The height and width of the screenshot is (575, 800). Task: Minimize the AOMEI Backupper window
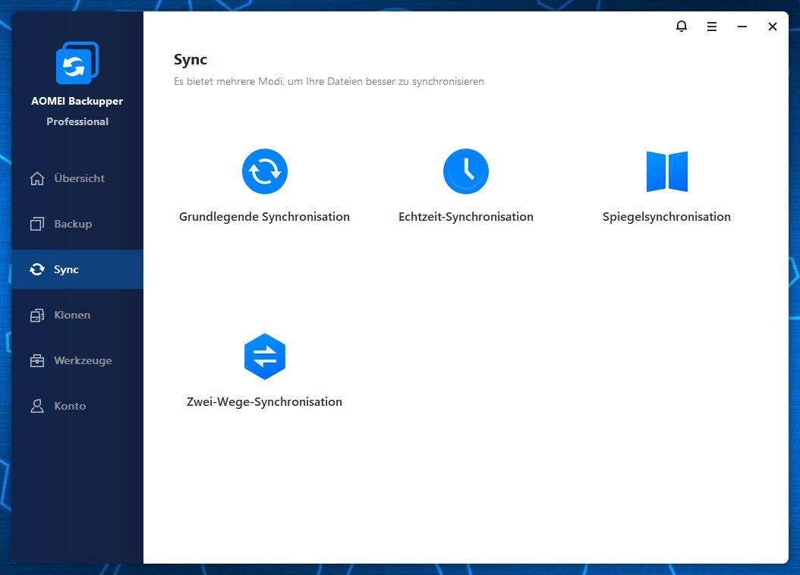pos(742,27)
